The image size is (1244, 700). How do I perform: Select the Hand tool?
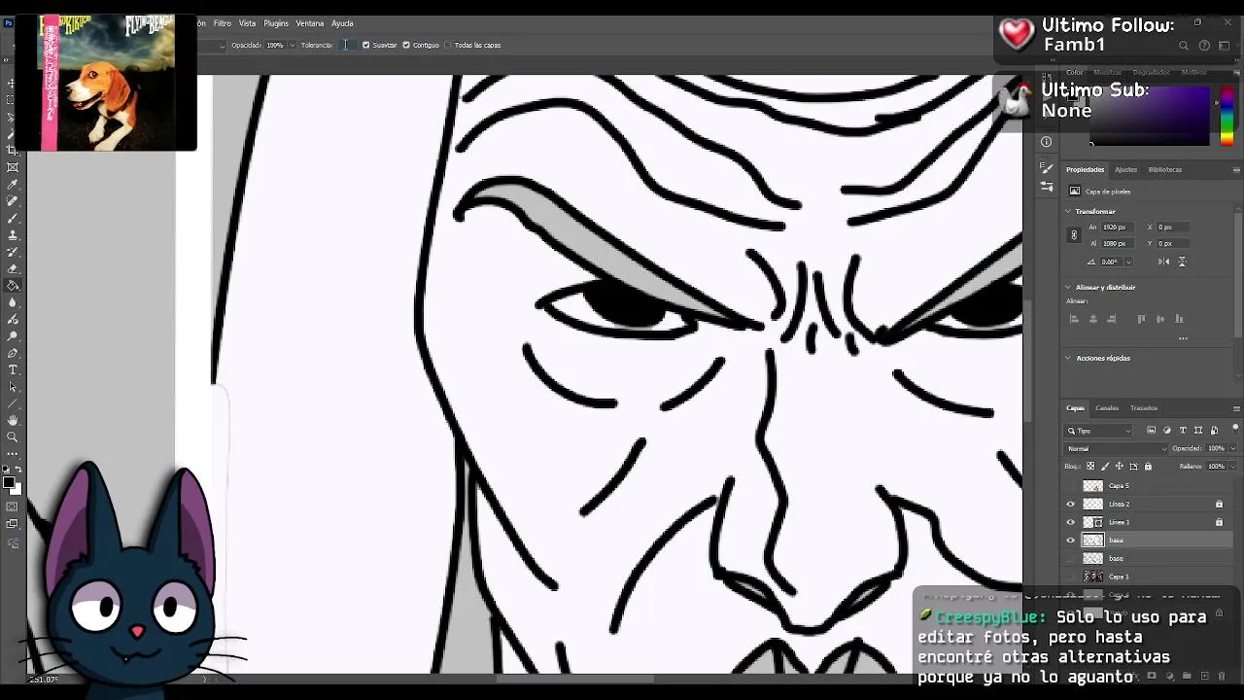13,419
